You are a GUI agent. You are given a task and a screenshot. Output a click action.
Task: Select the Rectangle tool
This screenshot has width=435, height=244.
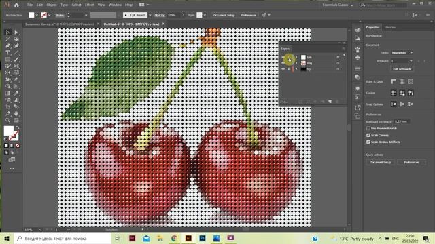coord(7,59)
